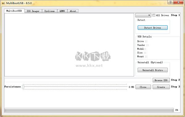This screenshot has width=185, height=117.
Task: Click the Persistence slider handle
Action: click(23, 87)
